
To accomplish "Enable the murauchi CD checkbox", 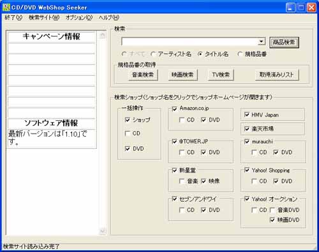I will tap(254, 152).
